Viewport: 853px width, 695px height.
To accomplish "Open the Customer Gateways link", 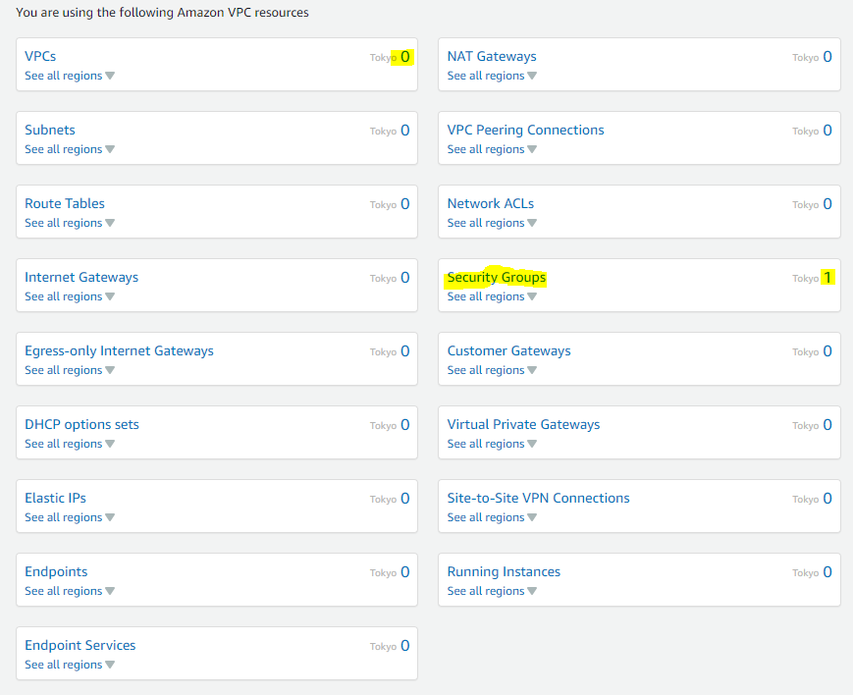I will 508,350.
